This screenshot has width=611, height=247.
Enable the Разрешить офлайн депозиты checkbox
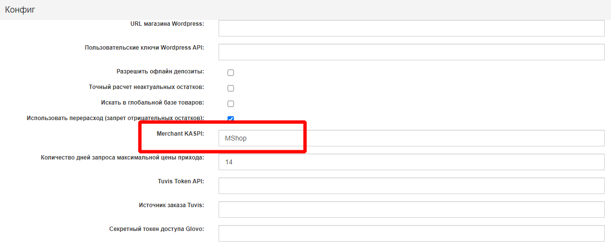point(231,73)
